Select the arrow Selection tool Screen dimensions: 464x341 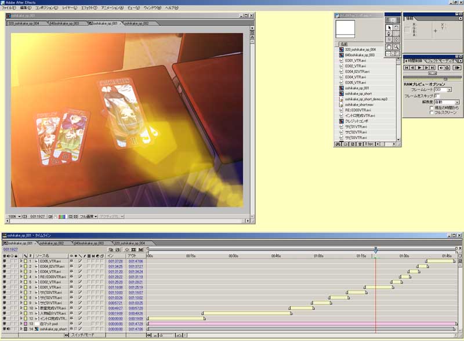(x=389, y=27)
